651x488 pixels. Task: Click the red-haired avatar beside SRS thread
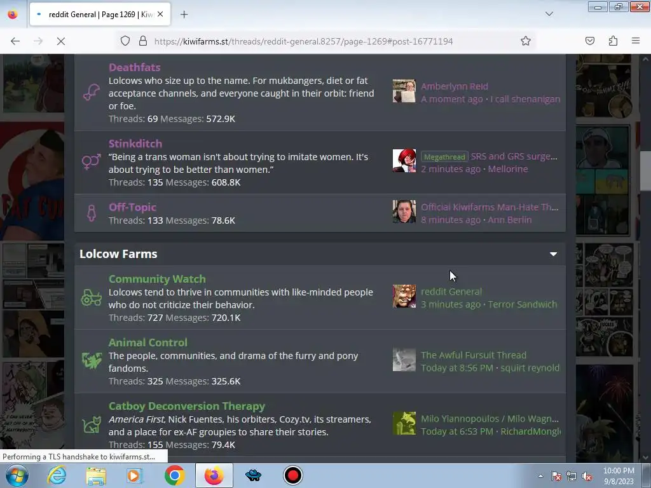(x=404, y=161)
